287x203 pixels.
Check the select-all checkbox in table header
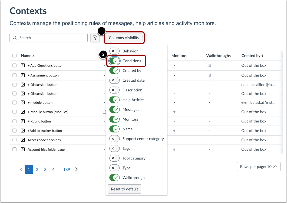(14, 55)
